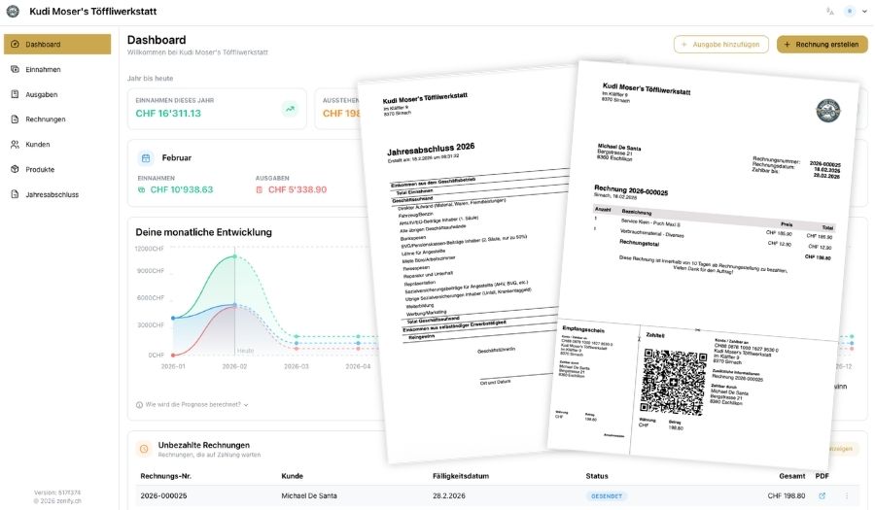The height and width of the screenshot is (510, 875).
Task: Click the 'Gesamt' column header
Action: 792,476
